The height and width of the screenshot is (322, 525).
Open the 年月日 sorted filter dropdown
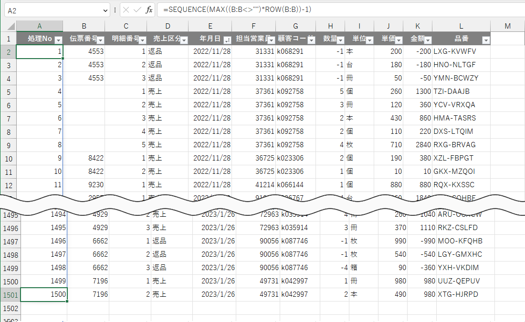click(227, 40)
